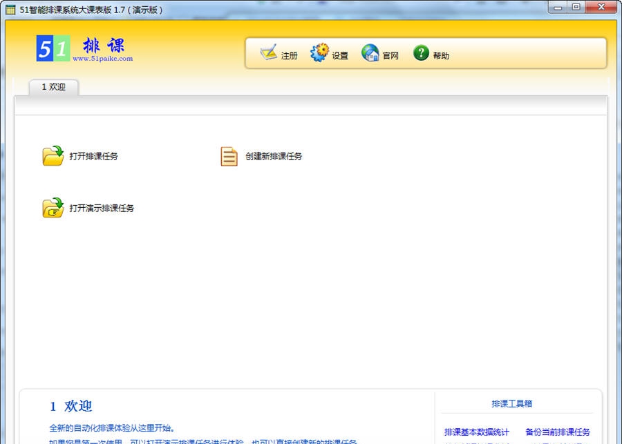Screen dimensions: 622x444
Task: Minimize the 51智能排课系统 window
Action: click(x=557, y=7)
